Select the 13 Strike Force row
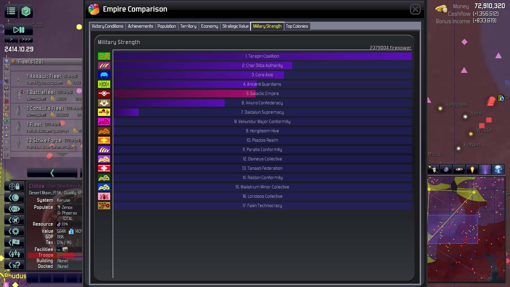The height and width of the screenshot is (287, 510). (x=46, y=143)
